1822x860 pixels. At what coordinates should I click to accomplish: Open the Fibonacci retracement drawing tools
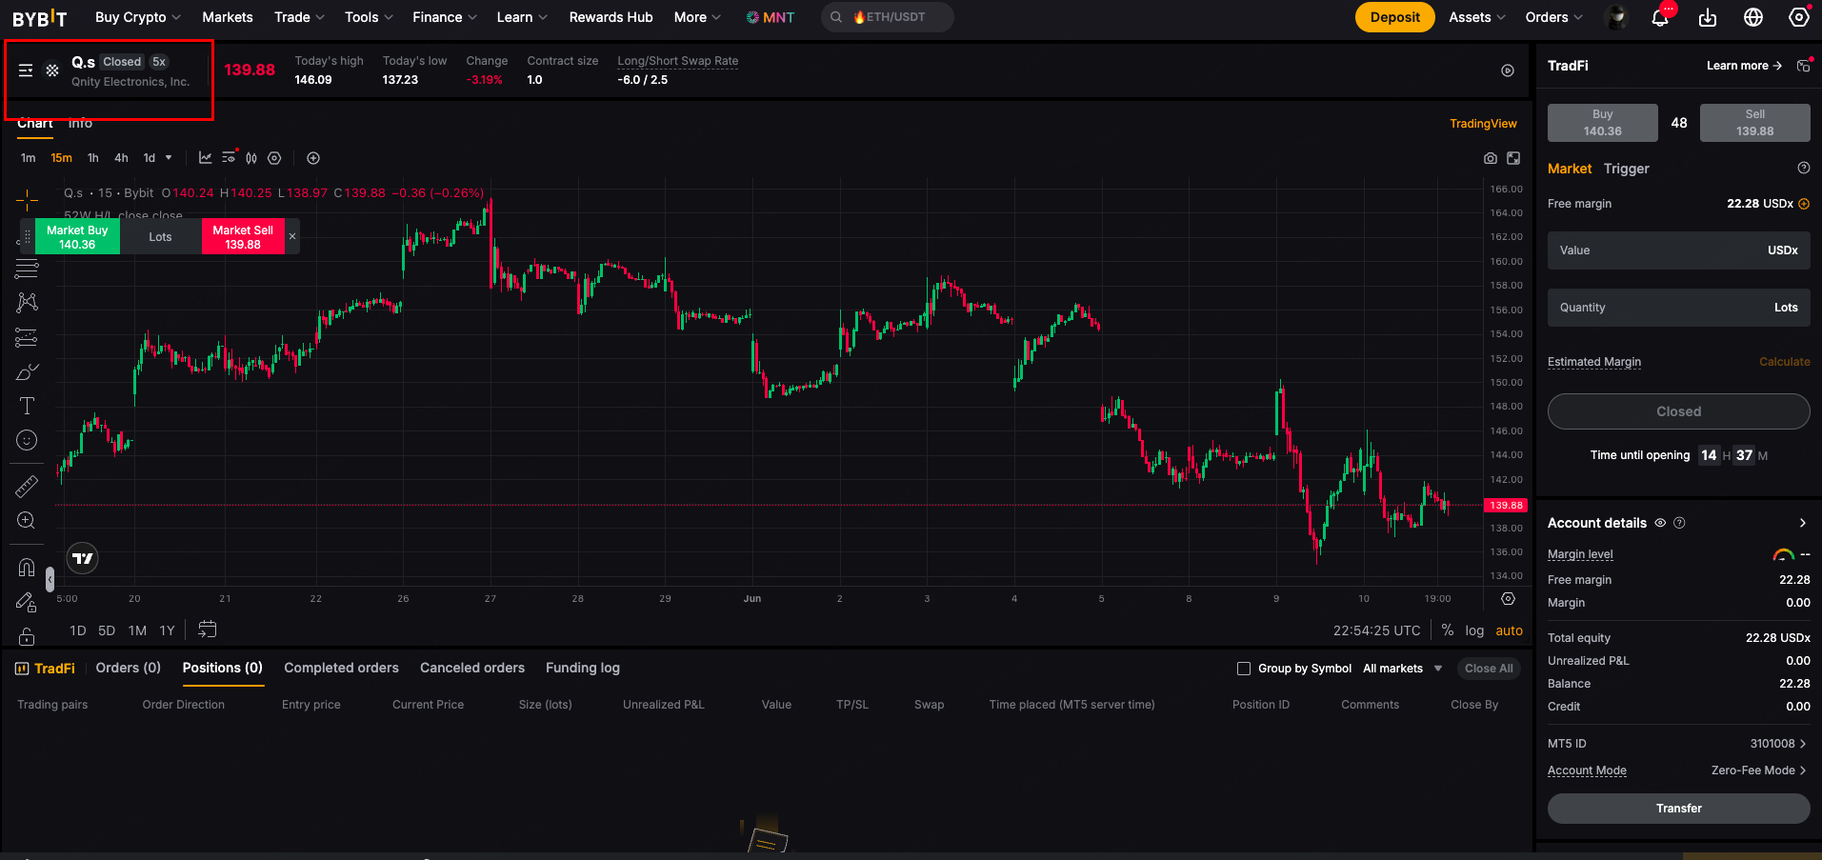point(27,269)
